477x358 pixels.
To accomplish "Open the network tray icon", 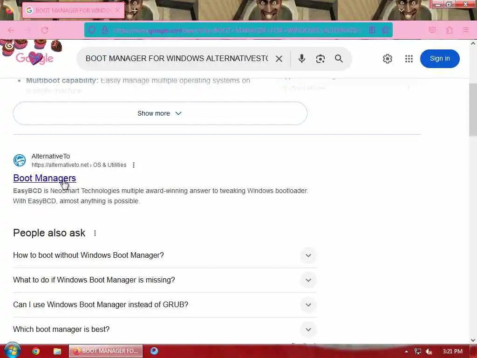I will (x=418, y=351).
